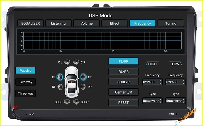
Task: Open the HIGH Frequency BYPASS dropdown
Action: pyautogui.click(x=152, y=82)
